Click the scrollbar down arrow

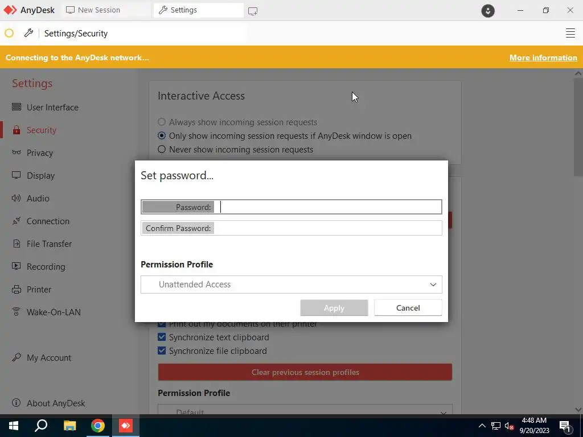[x=578, y=410]
